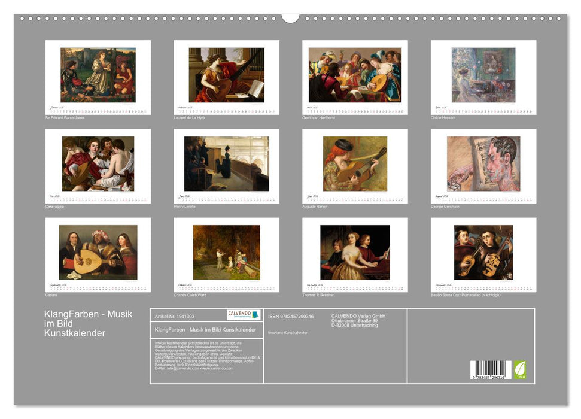Select the Auguste Renoir guitar player painting
This screenshot has width=581, height=419.
(x=355, y=163)
